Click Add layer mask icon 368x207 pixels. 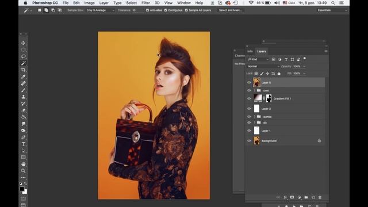(292, 197)
